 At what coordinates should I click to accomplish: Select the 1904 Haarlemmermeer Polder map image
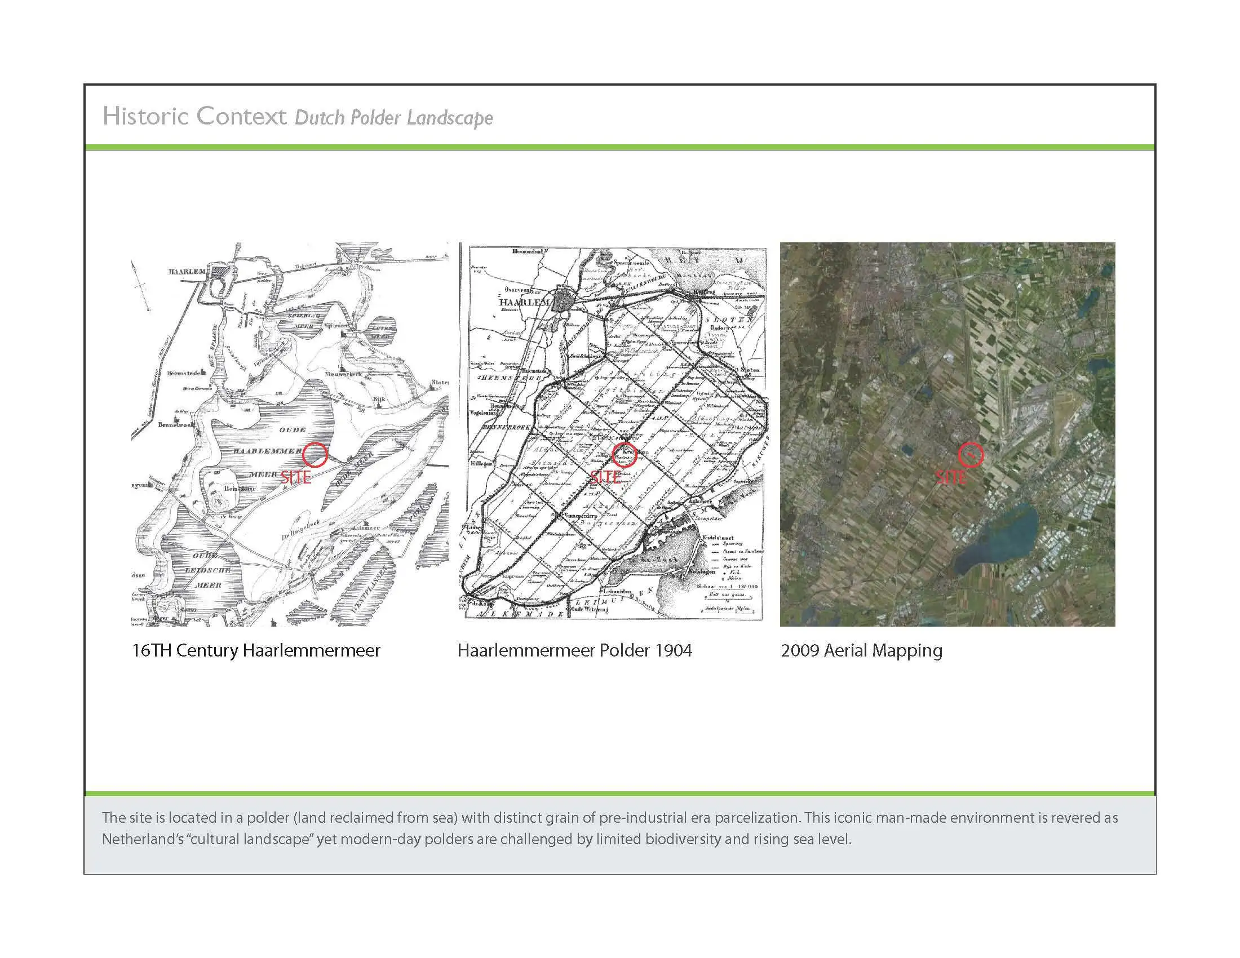[613, 434]
